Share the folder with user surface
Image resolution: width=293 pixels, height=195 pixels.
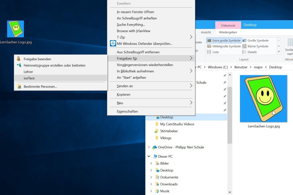(x=29, y=78)
